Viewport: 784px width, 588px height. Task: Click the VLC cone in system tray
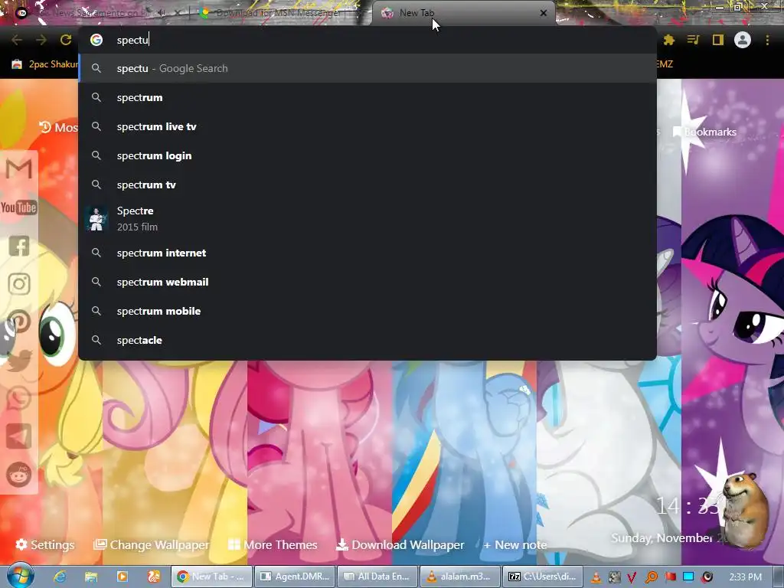(596, 577)
